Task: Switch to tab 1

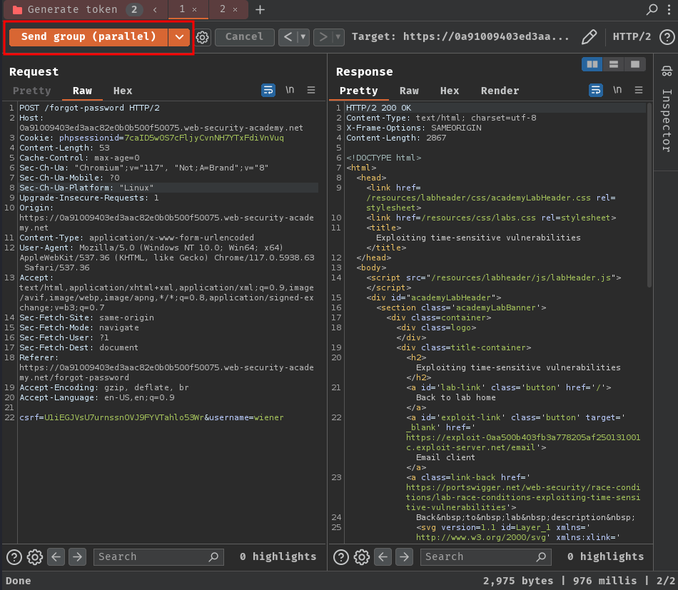Action: coord(182,9)
